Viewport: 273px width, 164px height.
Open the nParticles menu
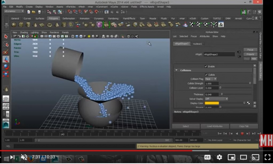[70, 7]
